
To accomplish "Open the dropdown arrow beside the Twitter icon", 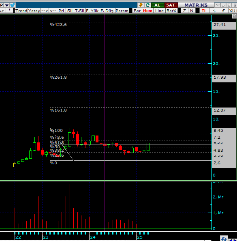I will (x=6, y=5).
